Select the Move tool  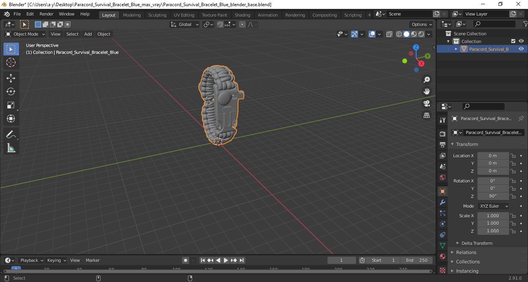(11, 78)
